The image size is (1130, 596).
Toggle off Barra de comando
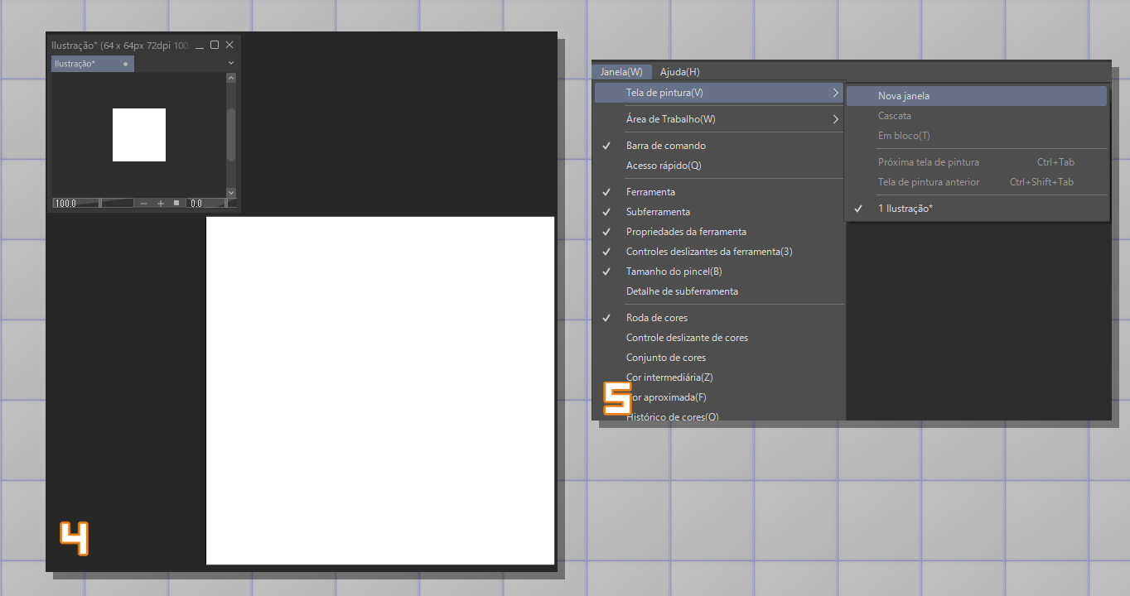666,146
